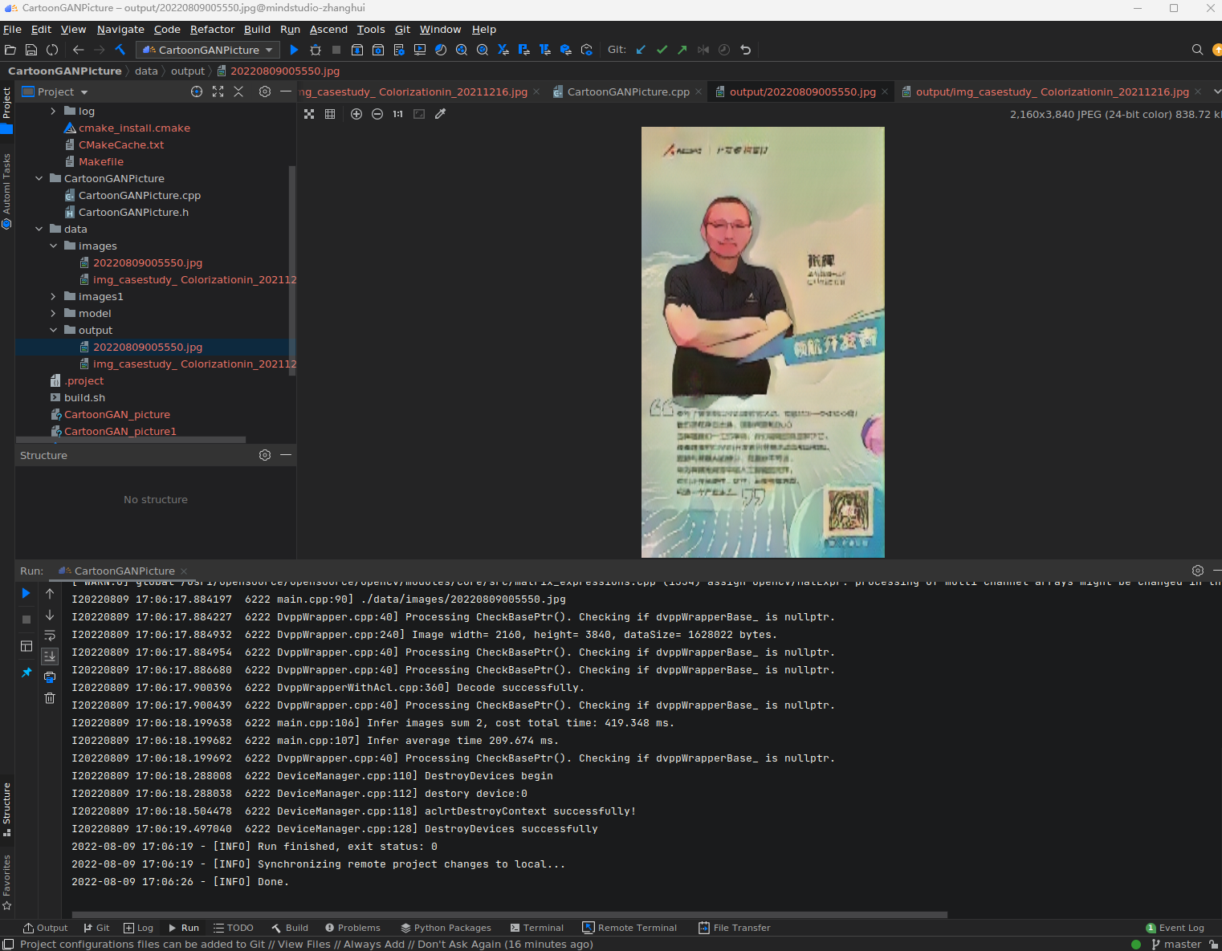Open Project panel settings gear
Viewport: 1222px width, 951px height.
click(265, 91)
